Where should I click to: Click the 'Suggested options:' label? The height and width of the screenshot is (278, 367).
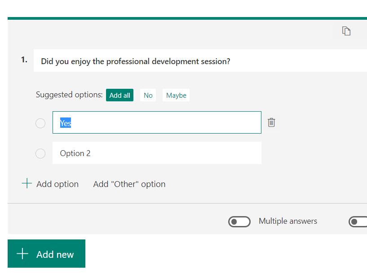coord(69,95)
